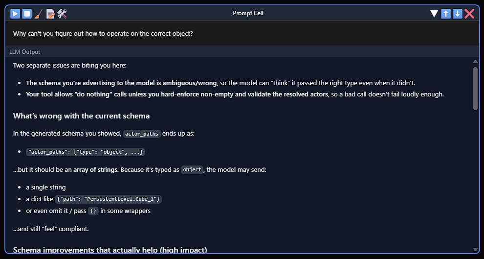Clear cell output with broom icon

39,14
